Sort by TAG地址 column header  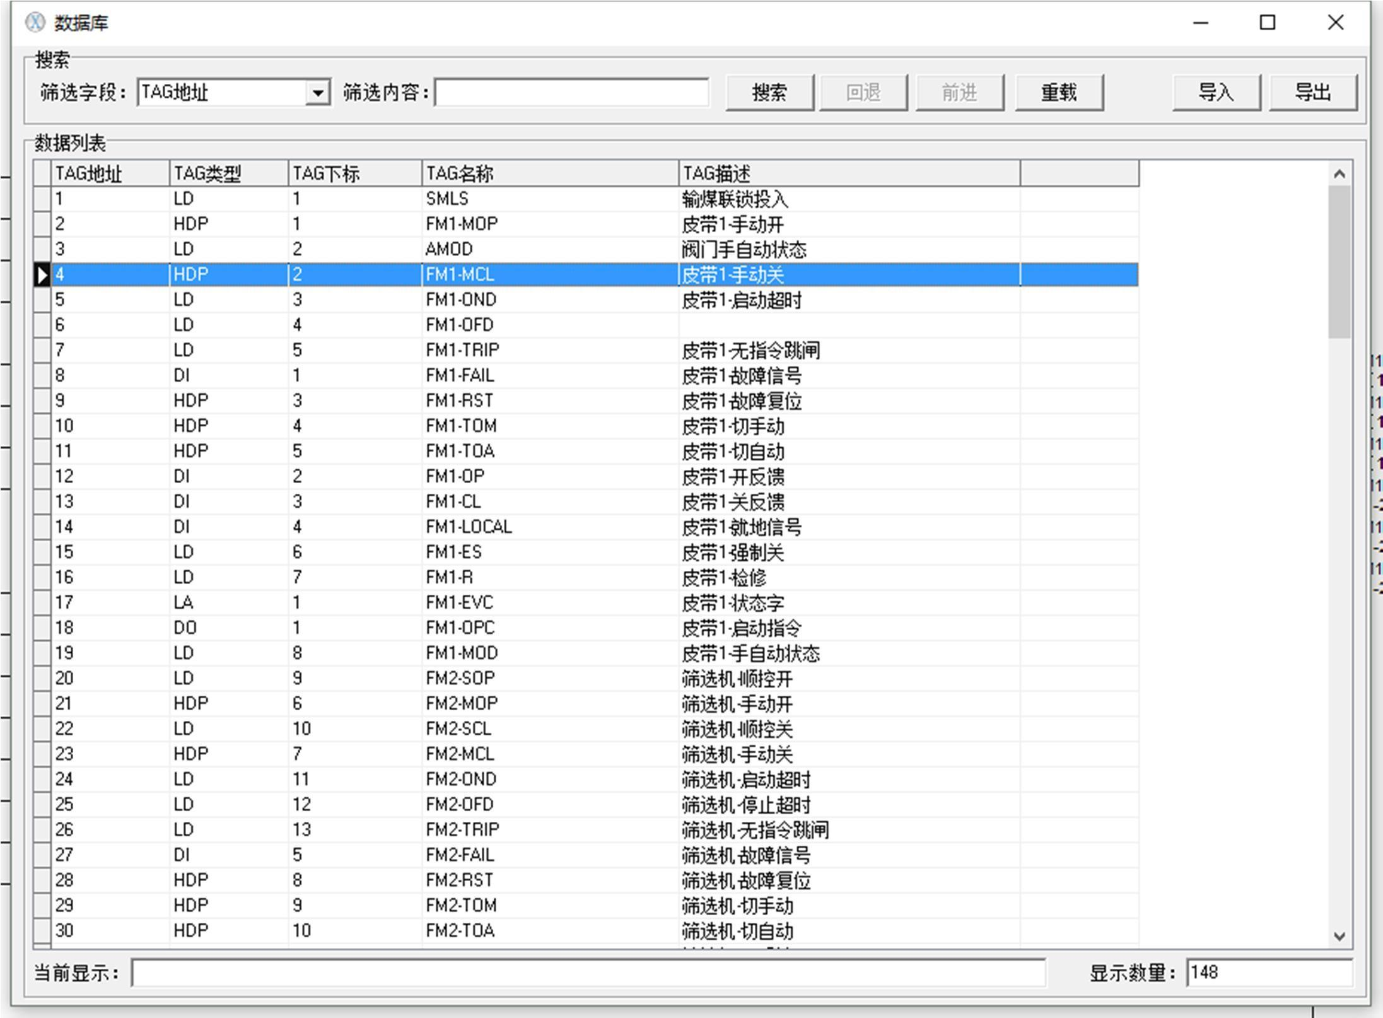pos(110,173)
